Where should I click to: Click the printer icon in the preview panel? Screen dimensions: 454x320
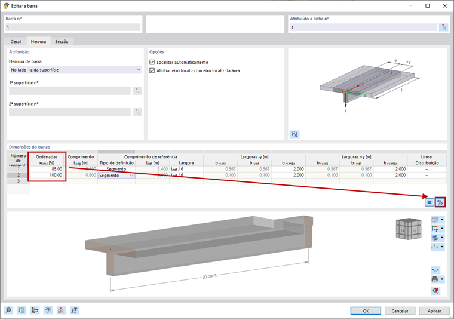(435, 279)
